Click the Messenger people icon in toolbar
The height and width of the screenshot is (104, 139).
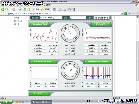tap(73, 9)
